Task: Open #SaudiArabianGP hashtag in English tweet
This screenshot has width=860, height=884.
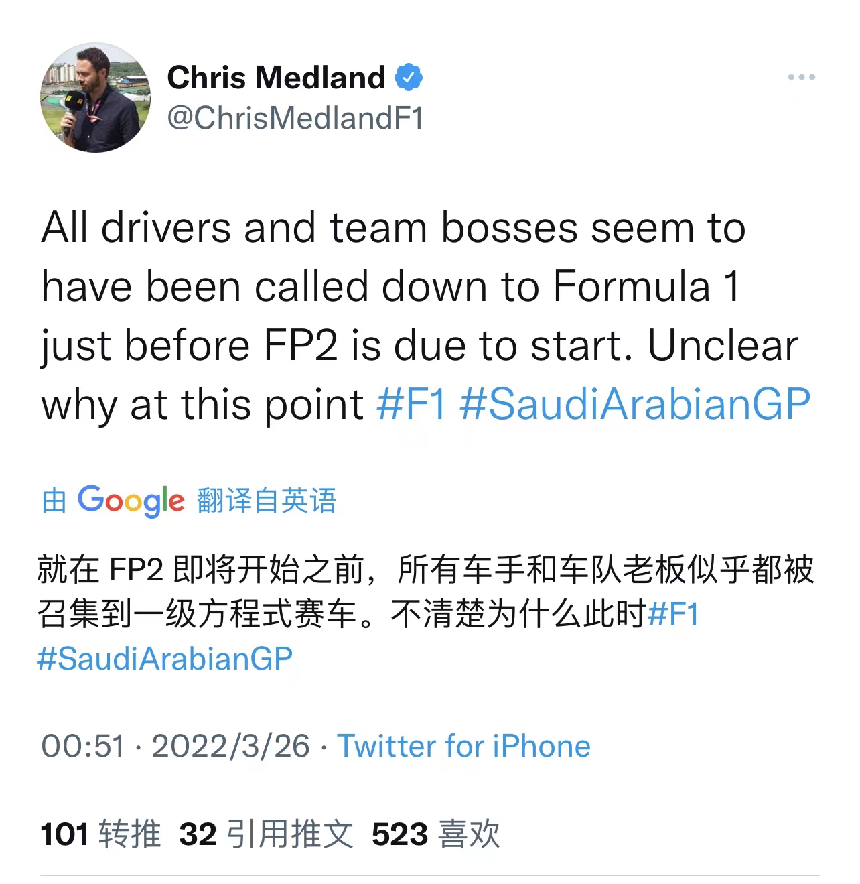Action: (x=635, y=404)
